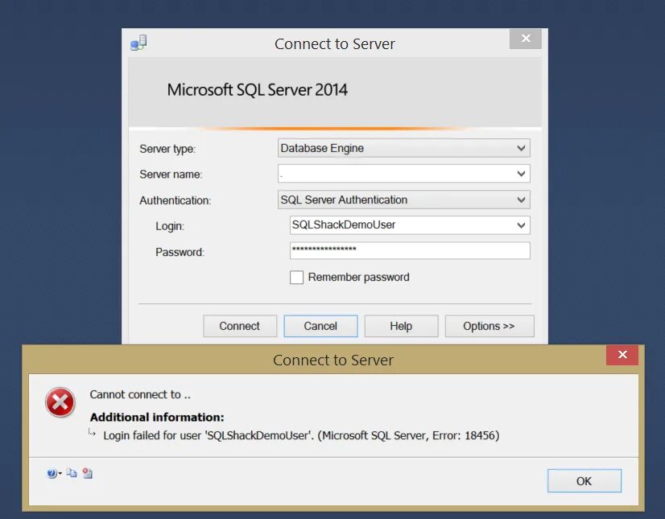The width and height of the screenshot is (665, 519).
Task: Click into the Password field
Action: [x=410, y=250]
